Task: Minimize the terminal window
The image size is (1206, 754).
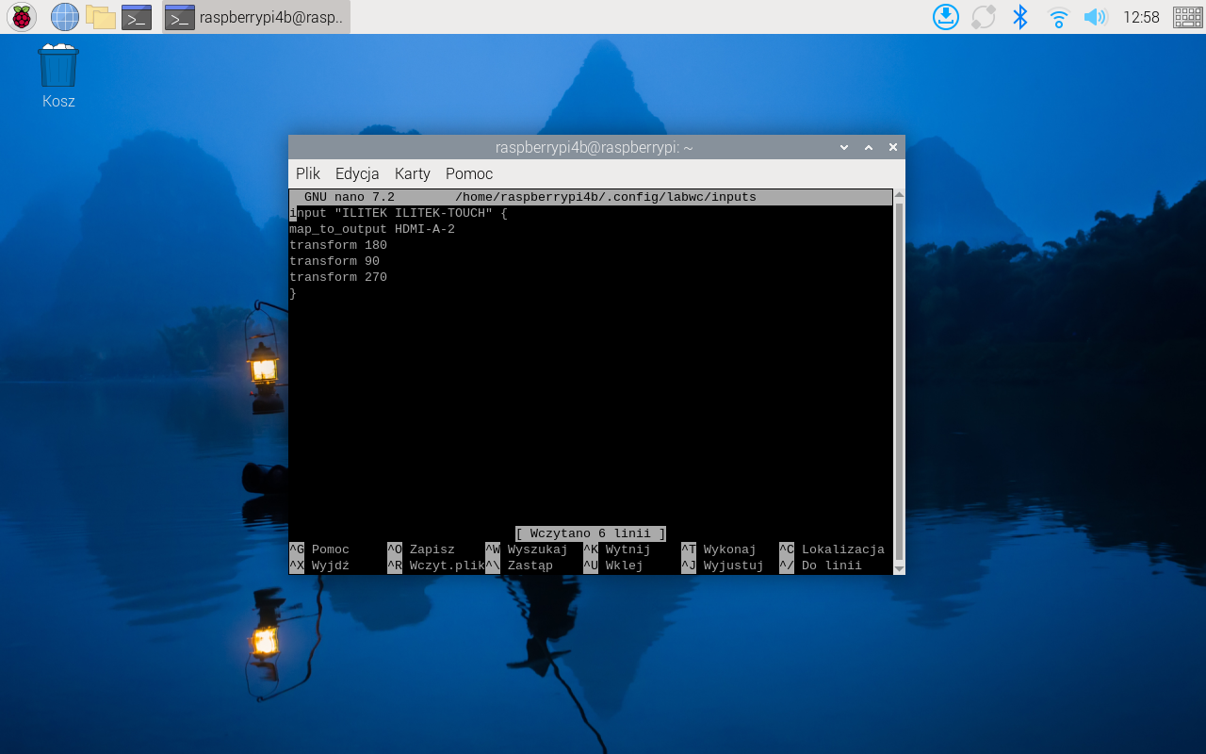Action: tap(844, 147)
